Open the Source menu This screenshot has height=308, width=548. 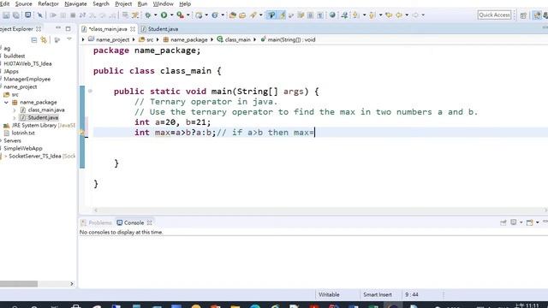pyautogui.click(x=23, y=3)
